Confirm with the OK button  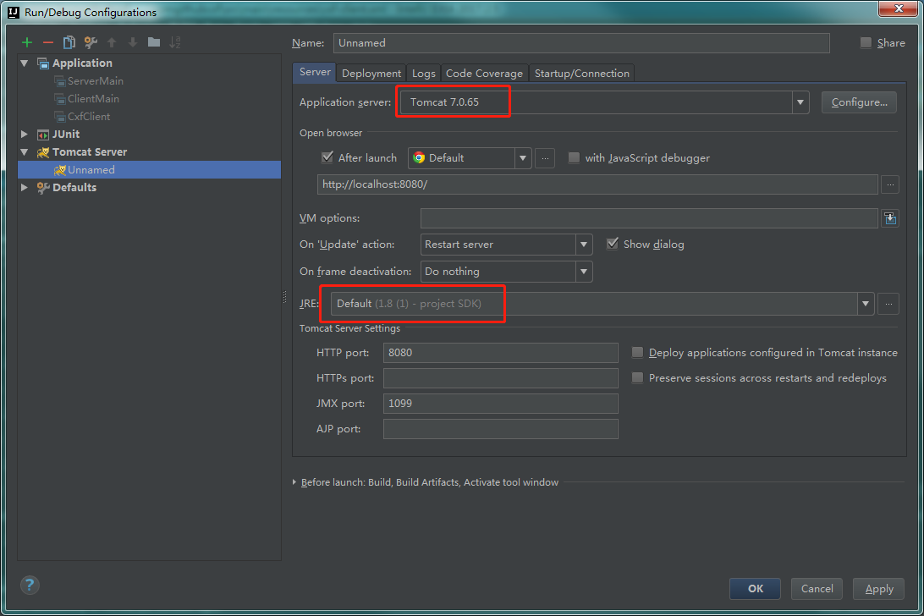click(755, 588)
